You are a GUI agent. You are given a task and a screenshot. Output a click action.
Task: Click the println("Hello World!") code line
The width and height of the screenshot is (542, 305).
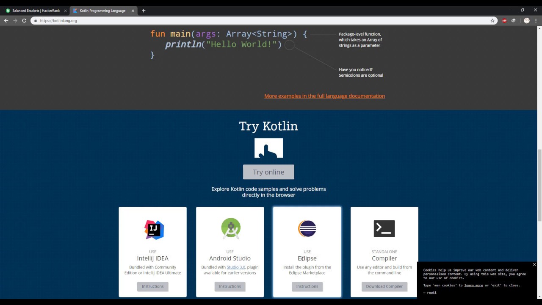223,44
